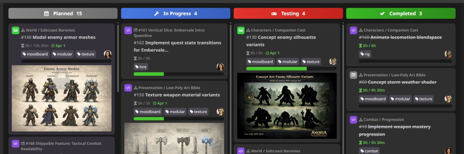This screenshot has height=154, width=464.
Task: Click the rig tag on card #160
Action: pos(365,54)
